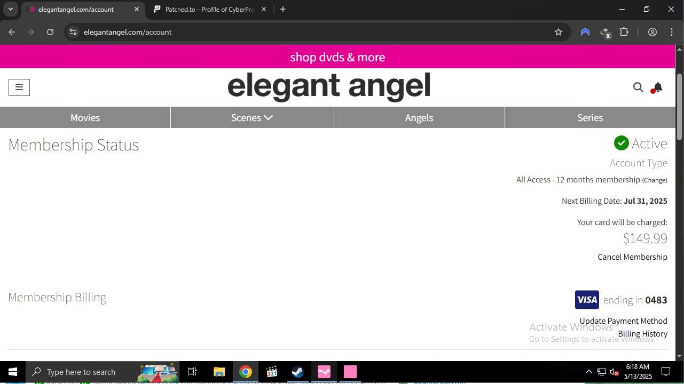Click the page vertical scrollbar thumb

pos(679,107)
